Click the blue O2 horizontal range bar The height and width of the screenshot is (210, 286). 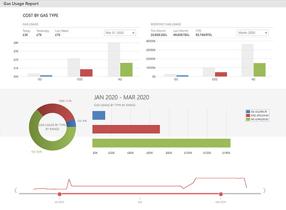click(98, 115)
